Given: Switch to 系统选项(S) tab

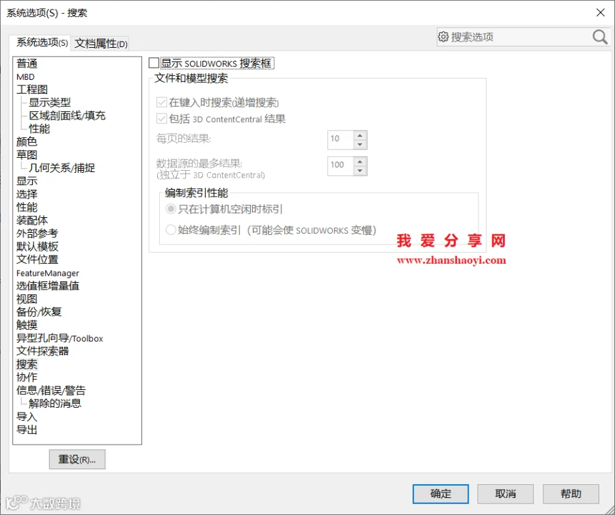Looking at the screenshot, I should pyautogui.click(x=42, y=43).
